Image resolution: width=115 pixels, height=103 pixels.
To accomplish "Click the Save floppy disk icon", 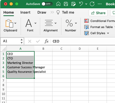I will (66, 4).
